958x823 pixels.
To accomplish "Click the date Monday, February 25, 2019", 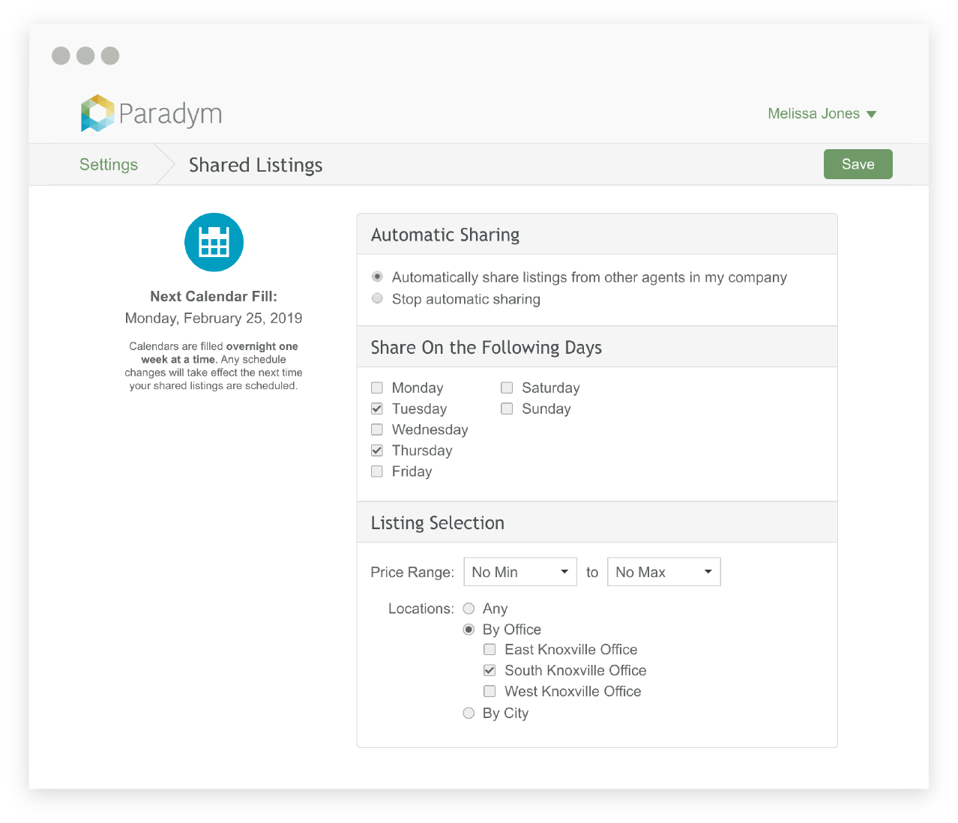I will (x=214, y=319).
